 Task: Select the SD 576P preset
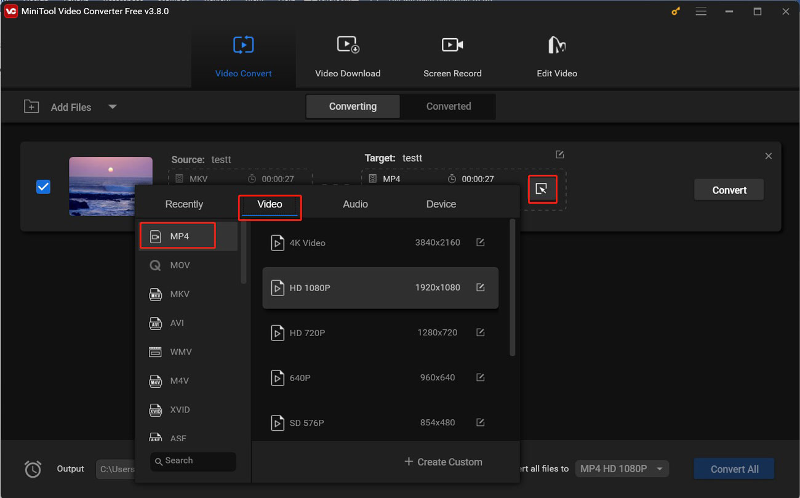click(x=380, y=423)
